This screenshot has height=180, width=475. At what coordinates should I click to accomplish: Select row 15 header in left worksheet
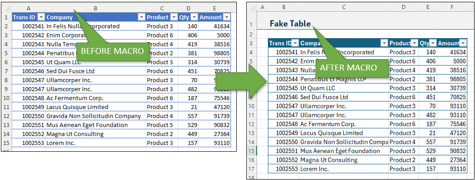[6, 143]
